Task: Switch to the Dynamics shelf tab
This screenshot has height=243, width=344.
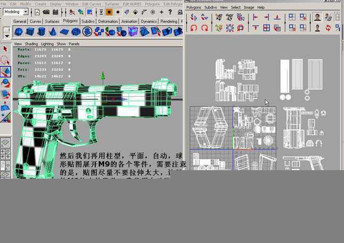Action: [x=149, y=21]
